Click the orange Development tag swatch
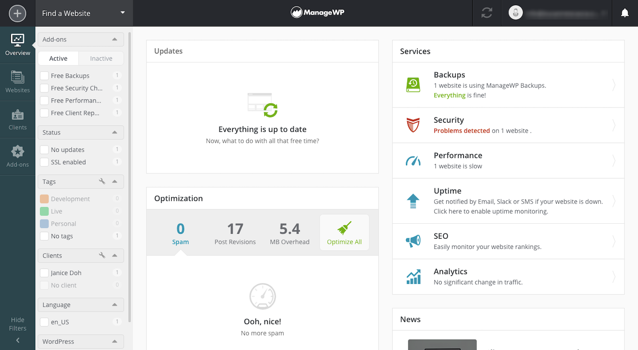The height and width of the screenshot is (350, 638). [44, 199]
